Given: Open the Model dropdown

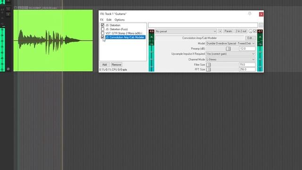Looking at the screenshot, I should coord(231,43).
